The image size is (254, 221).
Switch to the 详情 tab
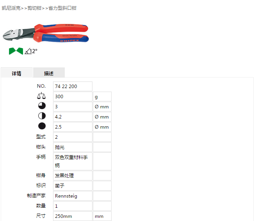pyautogui.click(x=16, y=72)
